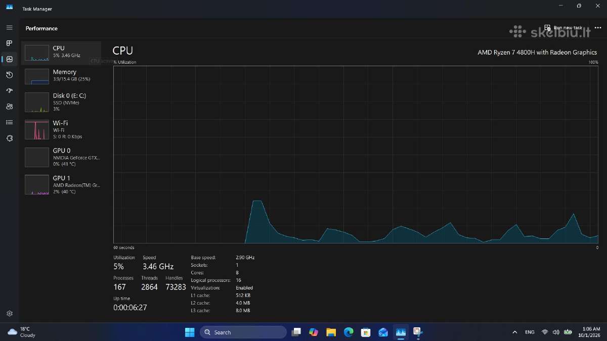
Task: Click the Virtualization Enabled value
Action: [x=244, y=288]
